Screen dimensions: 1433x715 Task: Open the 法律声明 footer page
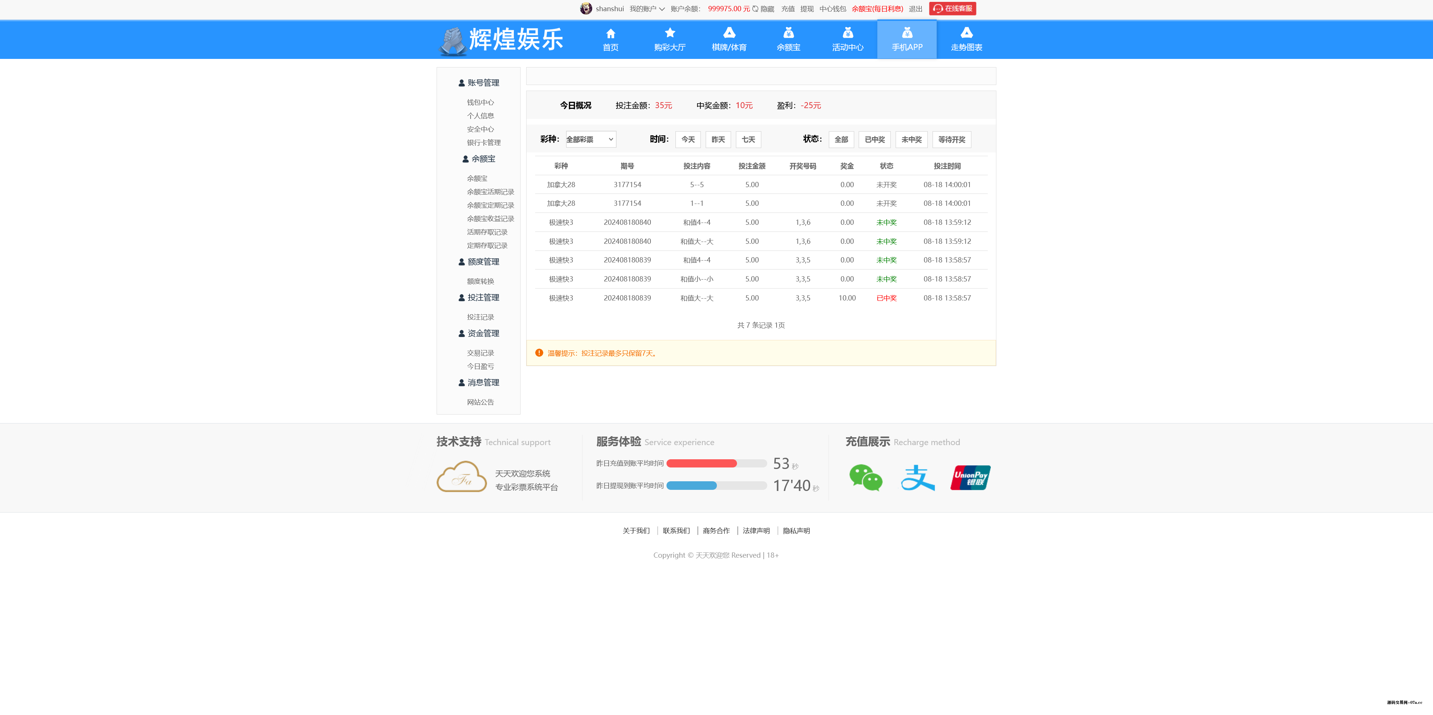(x=756, y=530)
